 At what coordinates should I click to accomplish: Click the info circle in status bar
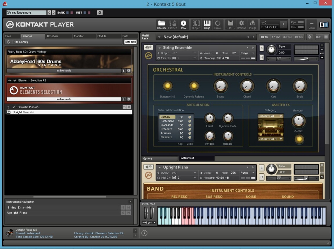point(144,233)
